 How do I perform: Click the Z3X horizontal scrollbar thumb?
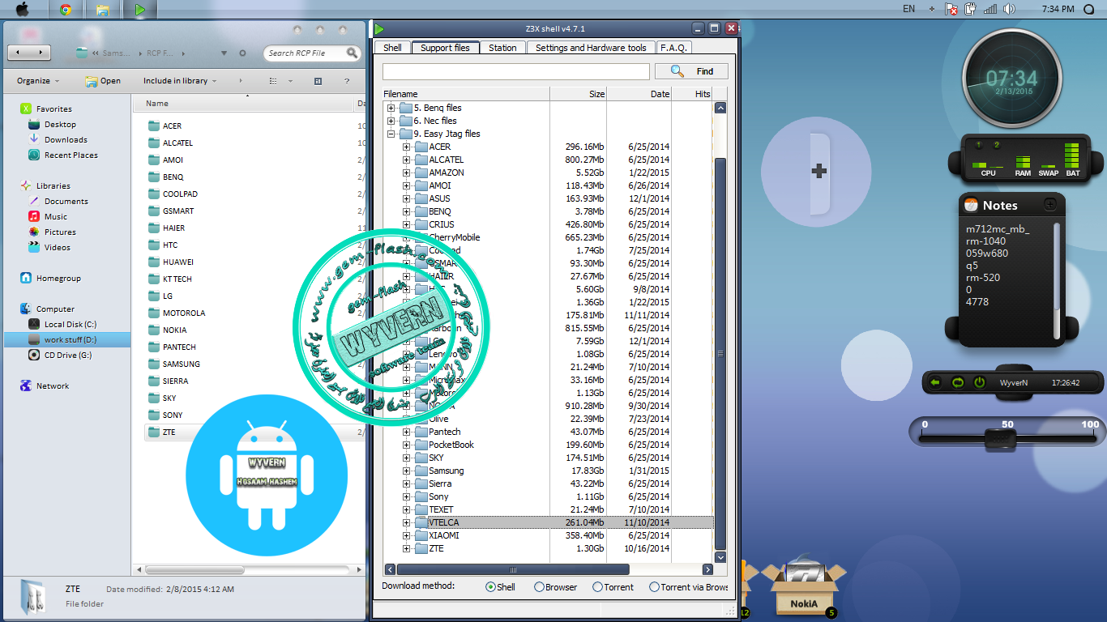coord(512,570)
